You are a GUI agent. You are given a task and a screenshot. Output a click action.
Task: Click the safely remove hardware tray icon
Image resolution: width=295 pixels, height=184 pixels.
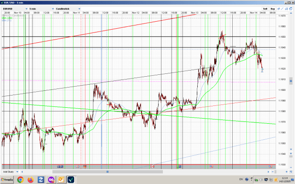tap(256, 180)
